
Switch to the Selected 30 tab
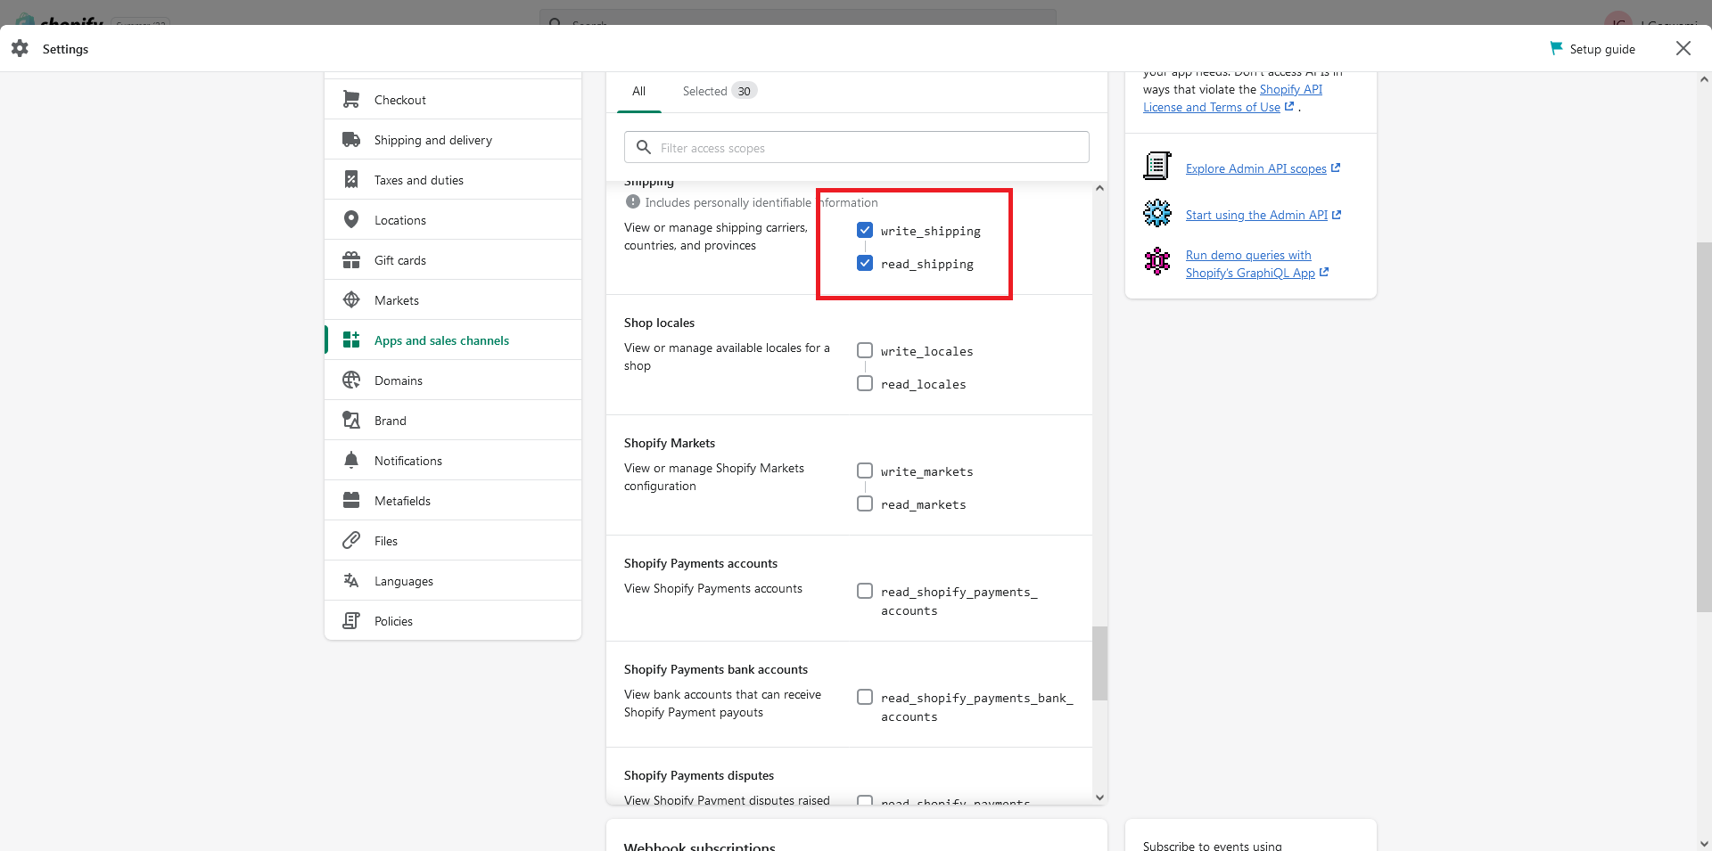click(x=720, y=91)
